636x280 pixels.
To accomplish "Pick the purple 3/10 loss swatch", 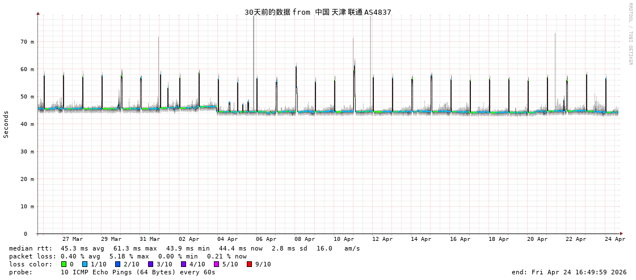I will 150,264.
